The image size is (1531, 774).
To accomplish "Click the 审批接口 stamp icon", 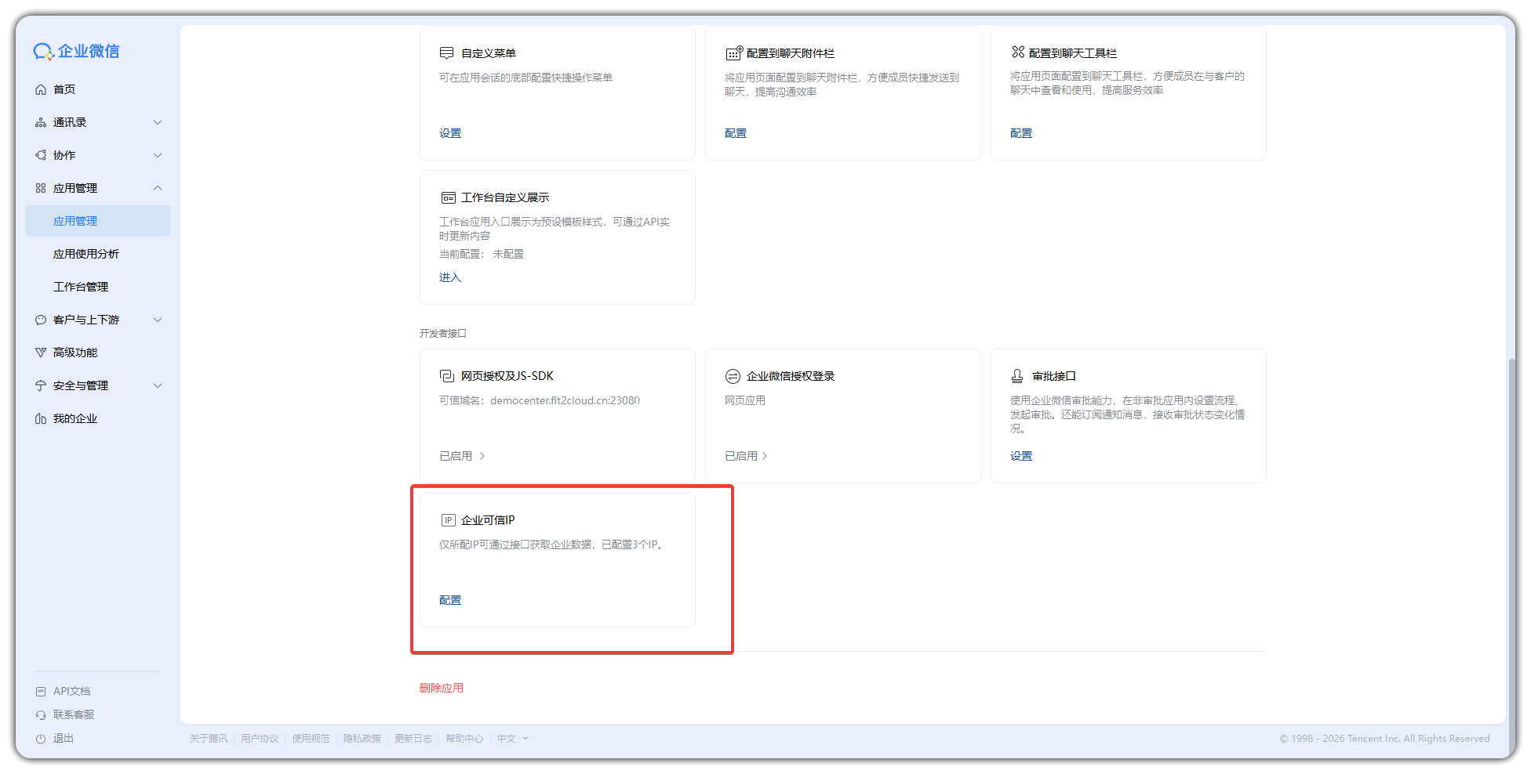I will [x=1017, y=375].
